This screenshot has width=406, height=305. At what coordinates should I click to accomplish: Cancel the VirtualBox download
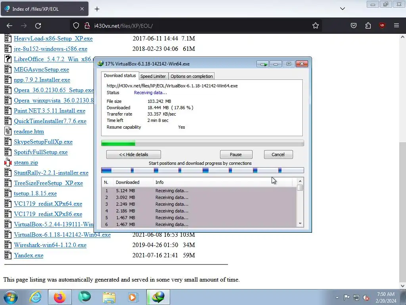(278, 154)
